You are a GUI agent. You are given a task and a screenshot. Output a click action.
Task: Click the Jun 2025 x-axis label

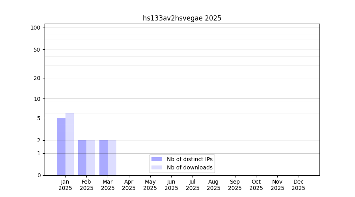coord(171,185)
